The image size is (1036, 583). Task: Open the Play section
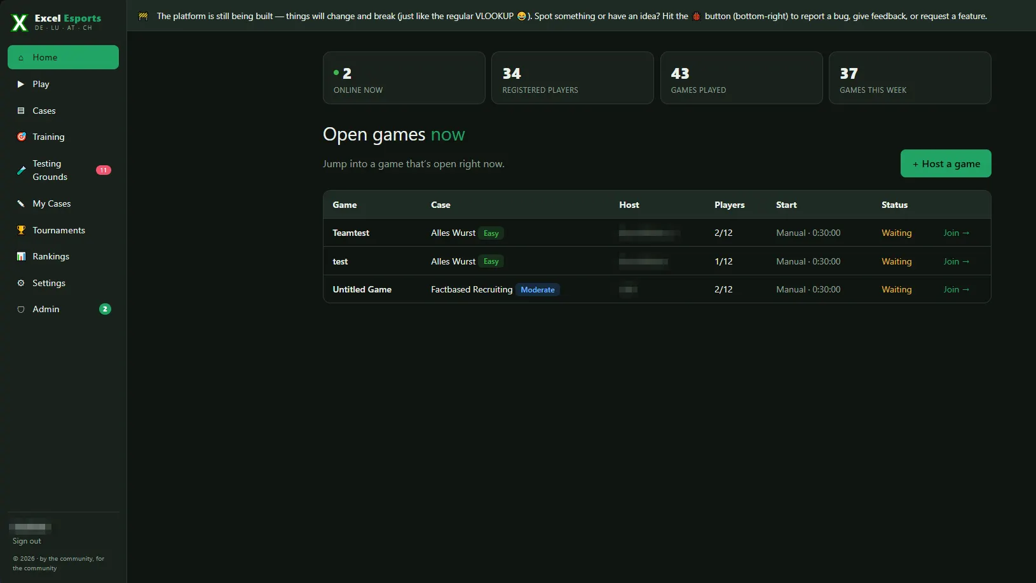coord(63,84)
